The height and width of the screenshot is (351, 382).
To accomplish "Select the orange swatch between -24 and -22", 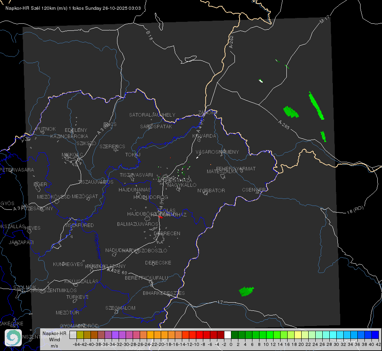I will click(x=150, y=335).
